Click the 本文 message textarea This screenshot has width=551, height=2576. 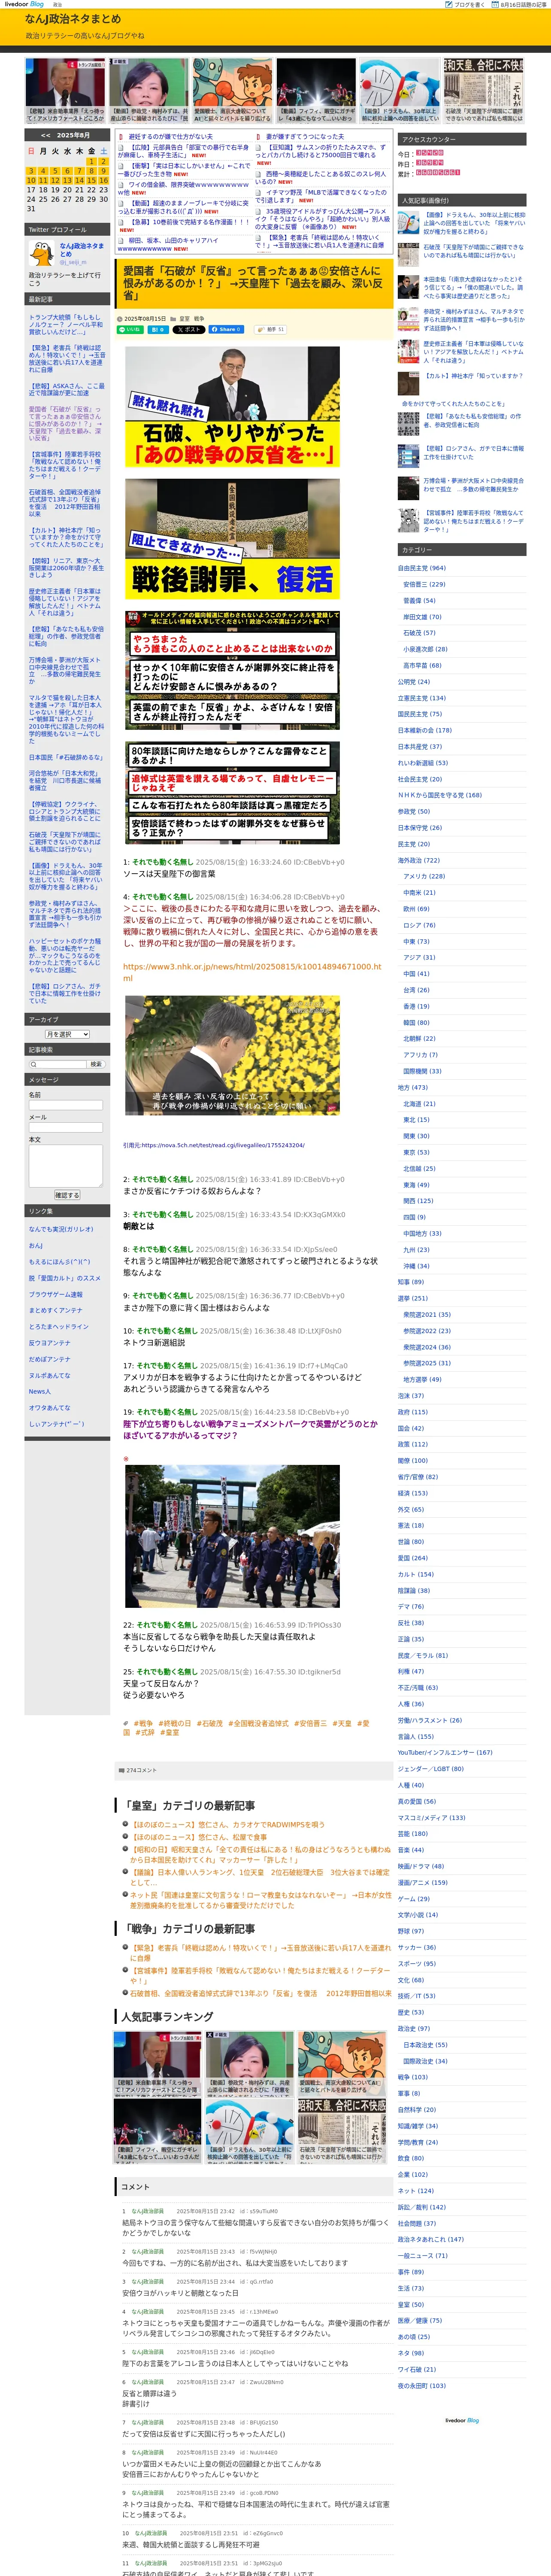pos(66,1165)
